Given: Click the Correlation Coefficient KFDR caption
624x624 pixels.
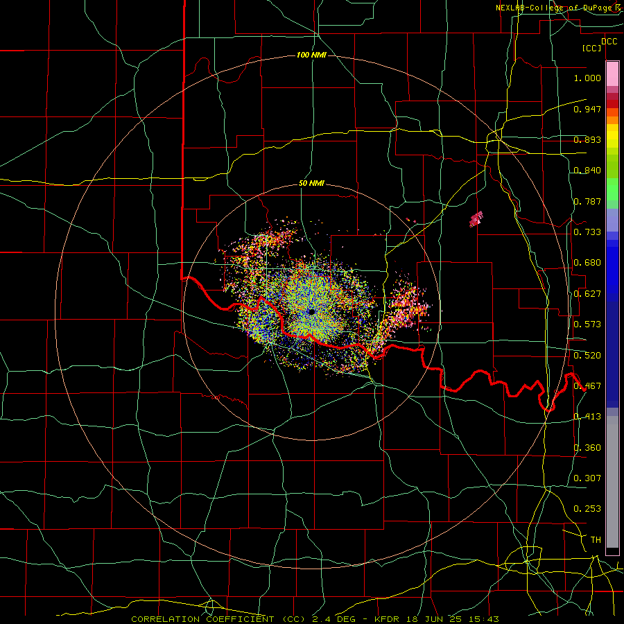Looking at the screenshot, I should coord(315,619).
